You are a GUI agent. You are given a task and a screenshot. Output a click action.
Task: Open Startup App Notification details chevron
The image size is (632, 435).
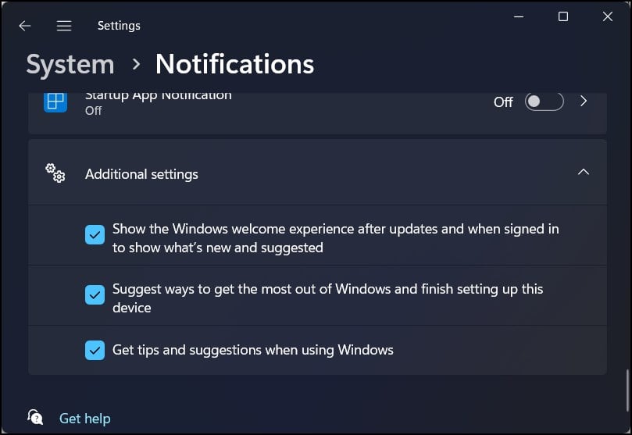[584, 101]
